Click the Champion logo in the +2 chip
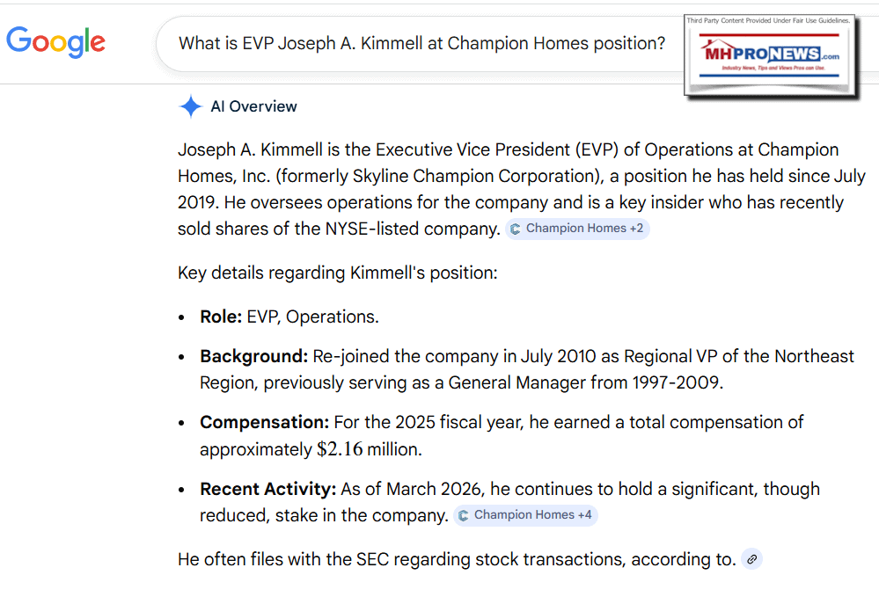The height and width of the screenshot is (604, 879). [x=516, y=229]
